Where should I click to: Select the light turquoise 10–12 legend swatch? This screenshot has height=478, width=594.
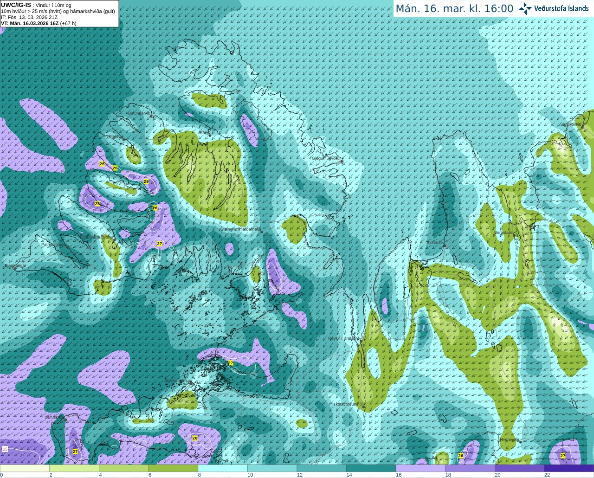tap(272, 468)
